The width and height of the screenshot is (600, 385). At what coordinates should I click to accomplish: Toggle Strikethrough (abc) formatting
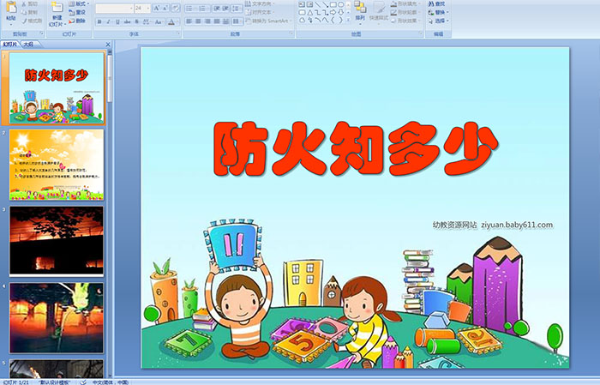click(x=127, y=21)
